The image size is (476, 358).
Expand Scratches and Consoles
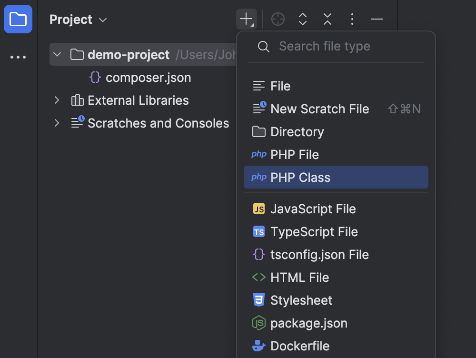point(57,123)
